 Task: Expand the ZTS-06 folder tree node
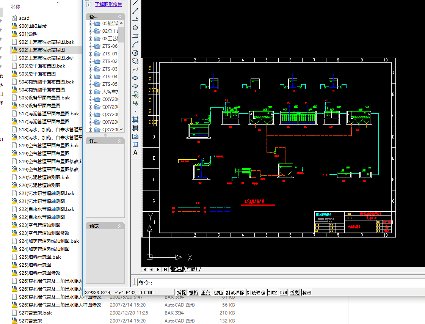(x=90, y=46)
